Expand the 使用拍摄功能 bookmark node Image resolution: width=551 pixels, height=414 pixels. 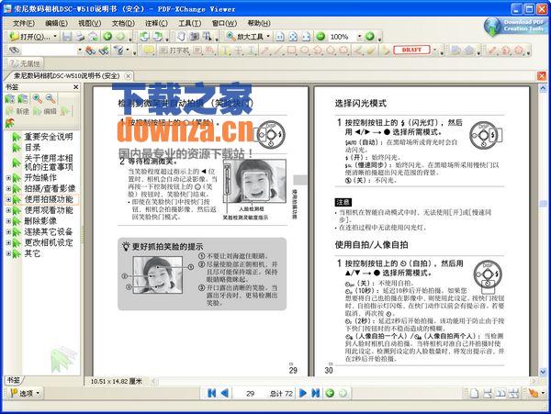(x=8, y=199)
